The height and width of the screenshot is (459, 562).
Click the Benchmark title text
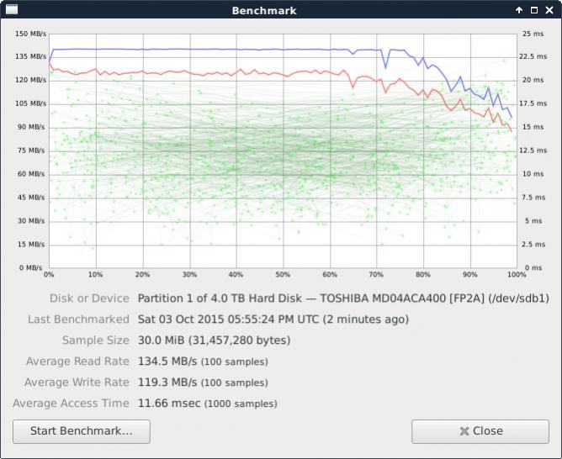[x=264, y=11]
